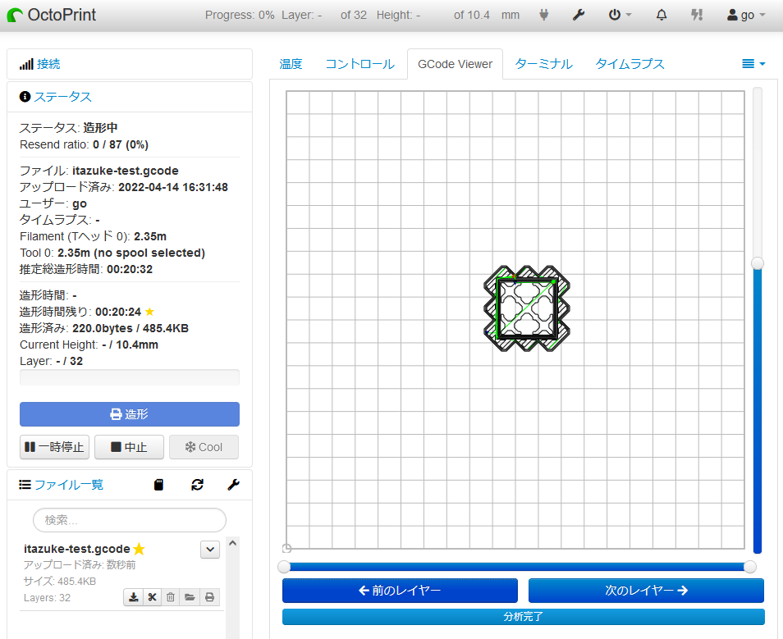
Task: Cancel print with 中止 button
Action: coord(129,447)
